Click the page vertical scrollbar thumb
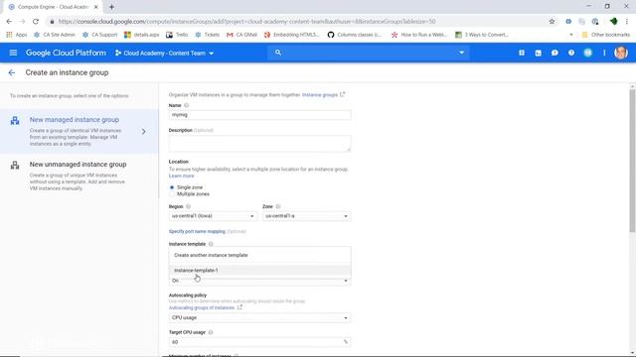636x357 pixels. pyautogui.click(x=632, y=161)
